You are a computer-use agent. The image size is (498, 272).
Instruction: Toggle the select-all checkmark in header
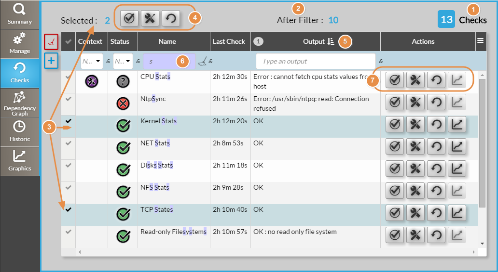point(69,42)
